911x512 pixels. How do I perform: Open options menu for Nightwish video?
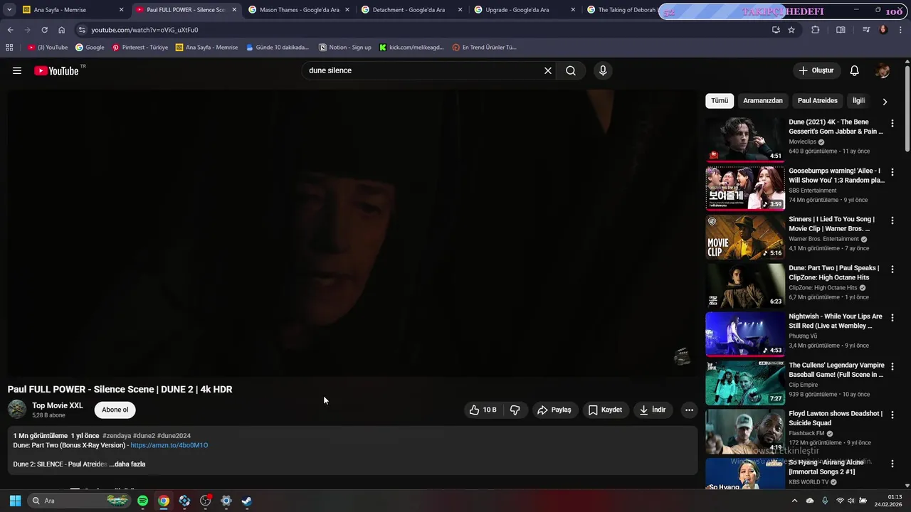coord(892,318)
